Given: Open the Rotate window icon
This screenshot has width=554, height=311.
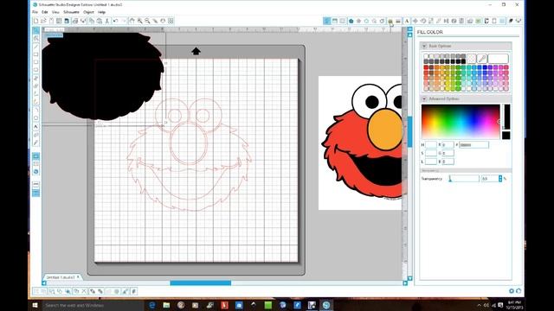Looking at the screenshot, I should coord(423,21).
